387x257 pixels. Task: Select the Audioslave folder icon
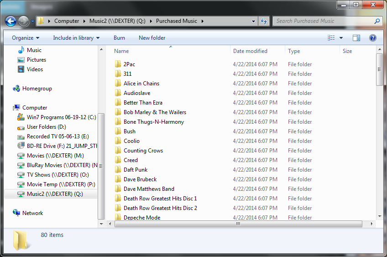[118, 93]
